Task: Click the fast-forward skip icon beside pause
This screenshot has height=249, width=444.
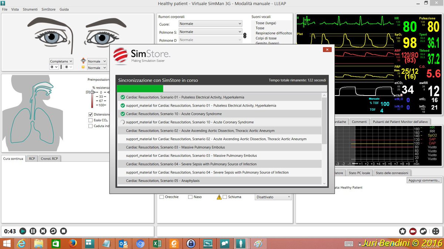Action: tap(43, 231)
